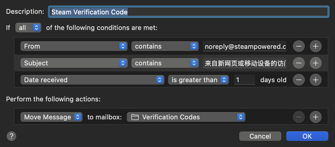Remove the From condition with its minus button

pyautogui.click(x=299, y=46)
